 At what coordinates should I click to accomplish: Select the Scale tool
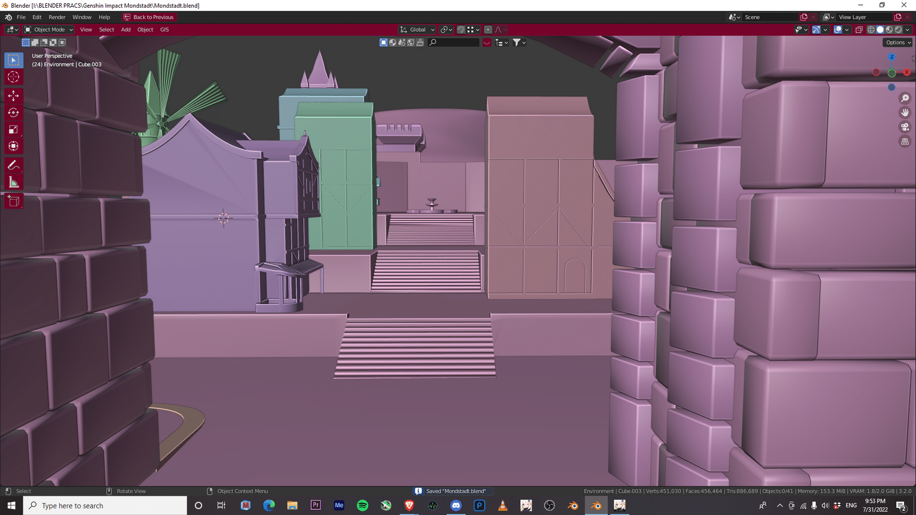[13, 129]
